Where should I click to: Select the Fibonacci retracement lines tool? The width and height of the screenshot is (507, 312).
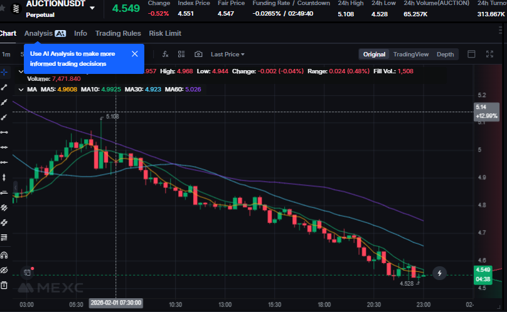4,237
